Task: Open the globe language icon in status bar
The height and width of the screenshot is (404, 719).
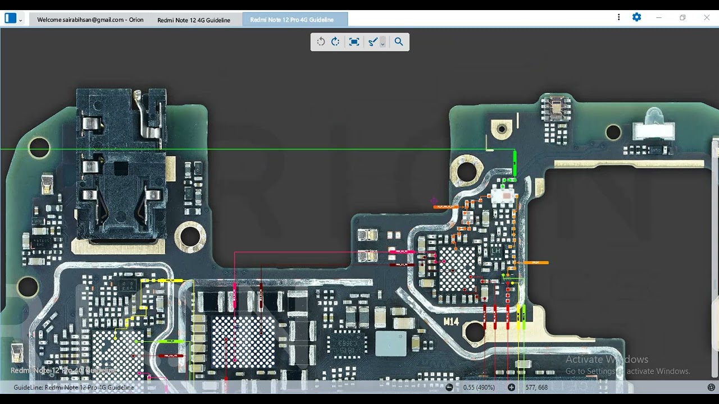Action: [711, 388]
